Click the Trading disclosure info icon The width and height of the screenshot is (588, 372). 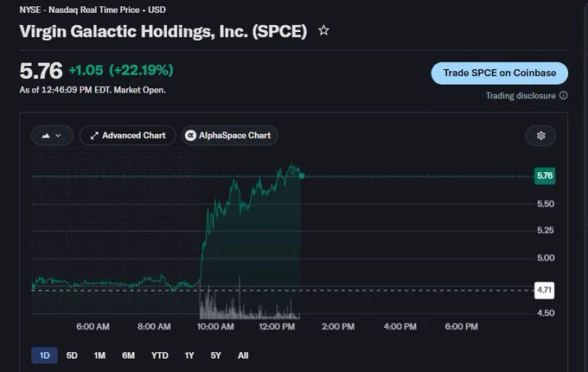(563, 96)
